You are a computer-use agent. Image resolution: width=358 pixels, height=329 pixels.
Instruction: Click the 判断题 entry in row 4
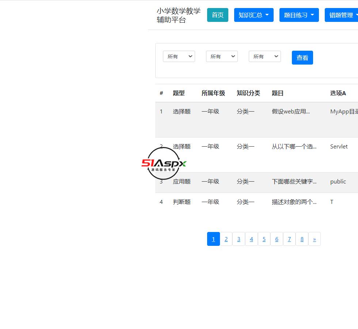(182, 202)
